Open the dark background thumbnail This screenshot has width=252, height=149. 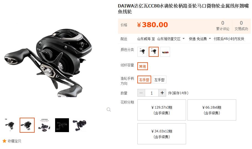click(62, 125)
